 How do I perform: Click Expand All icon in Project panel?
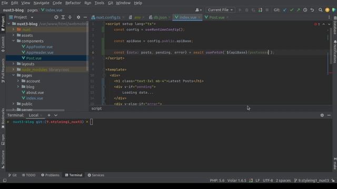click(63, 17)
